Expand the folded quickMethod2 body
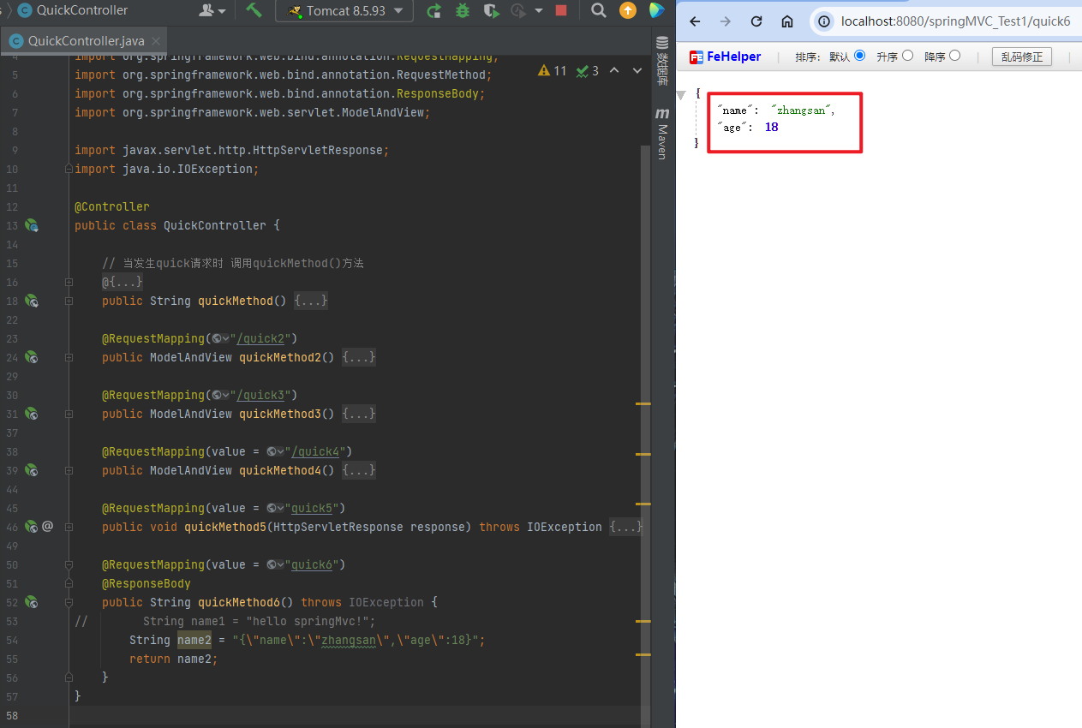The image size is (1082, 728). tap(359, 357)
